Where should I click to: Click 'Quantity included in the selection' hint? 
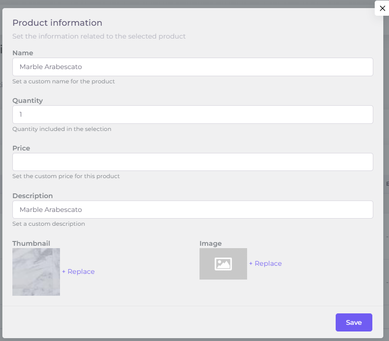(x=62, y=129)
